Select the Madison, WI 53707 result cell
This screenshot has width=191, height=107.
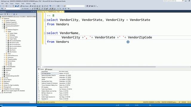(66, 73)
